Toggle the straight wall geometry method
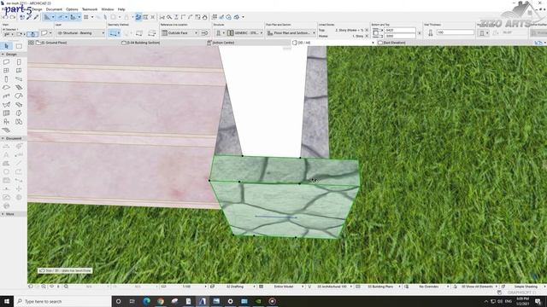This screenshot has width=547, height=307. (x=113, y=33)
